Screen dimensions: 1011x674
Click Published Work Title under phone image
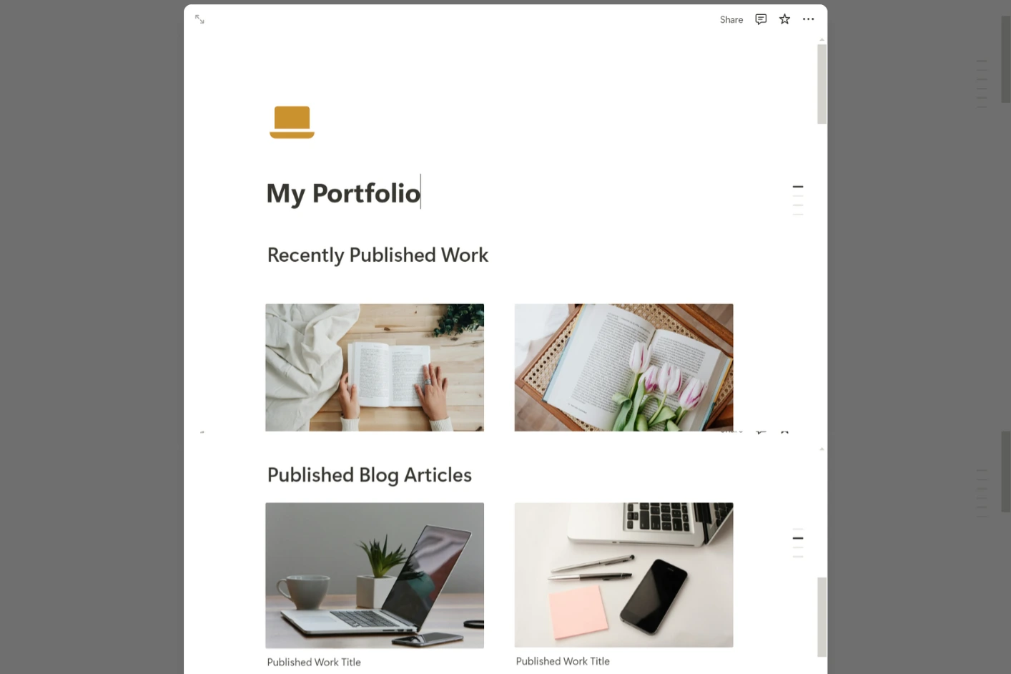[563, 661]
